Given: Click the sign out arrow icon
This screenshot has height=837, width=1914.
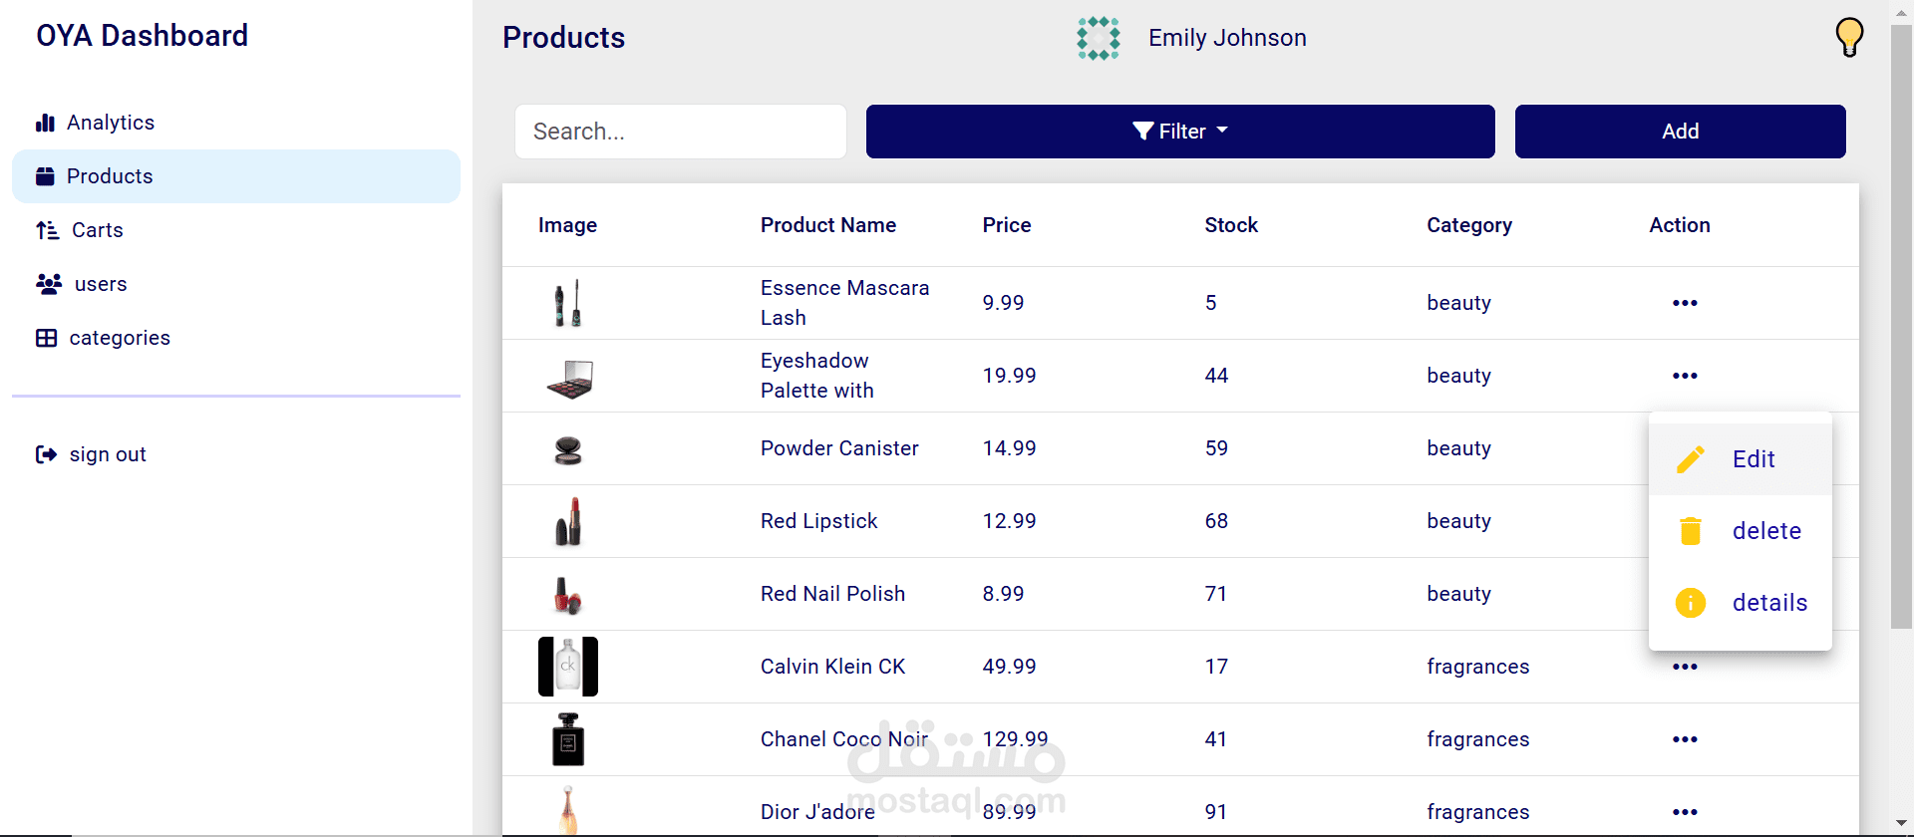Looking at the screenshot, I should (46, 454).
